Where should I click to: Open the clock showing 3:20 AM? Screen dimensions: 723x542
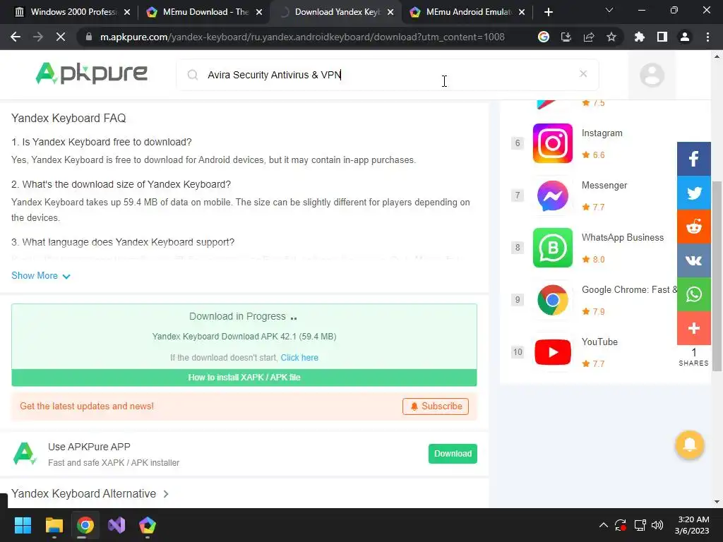click(x=692, y=525)
